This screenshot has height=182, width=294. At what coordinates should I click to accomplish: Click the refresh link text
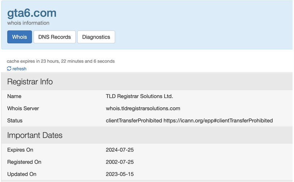pyautogui.click(x=19, y=69)
